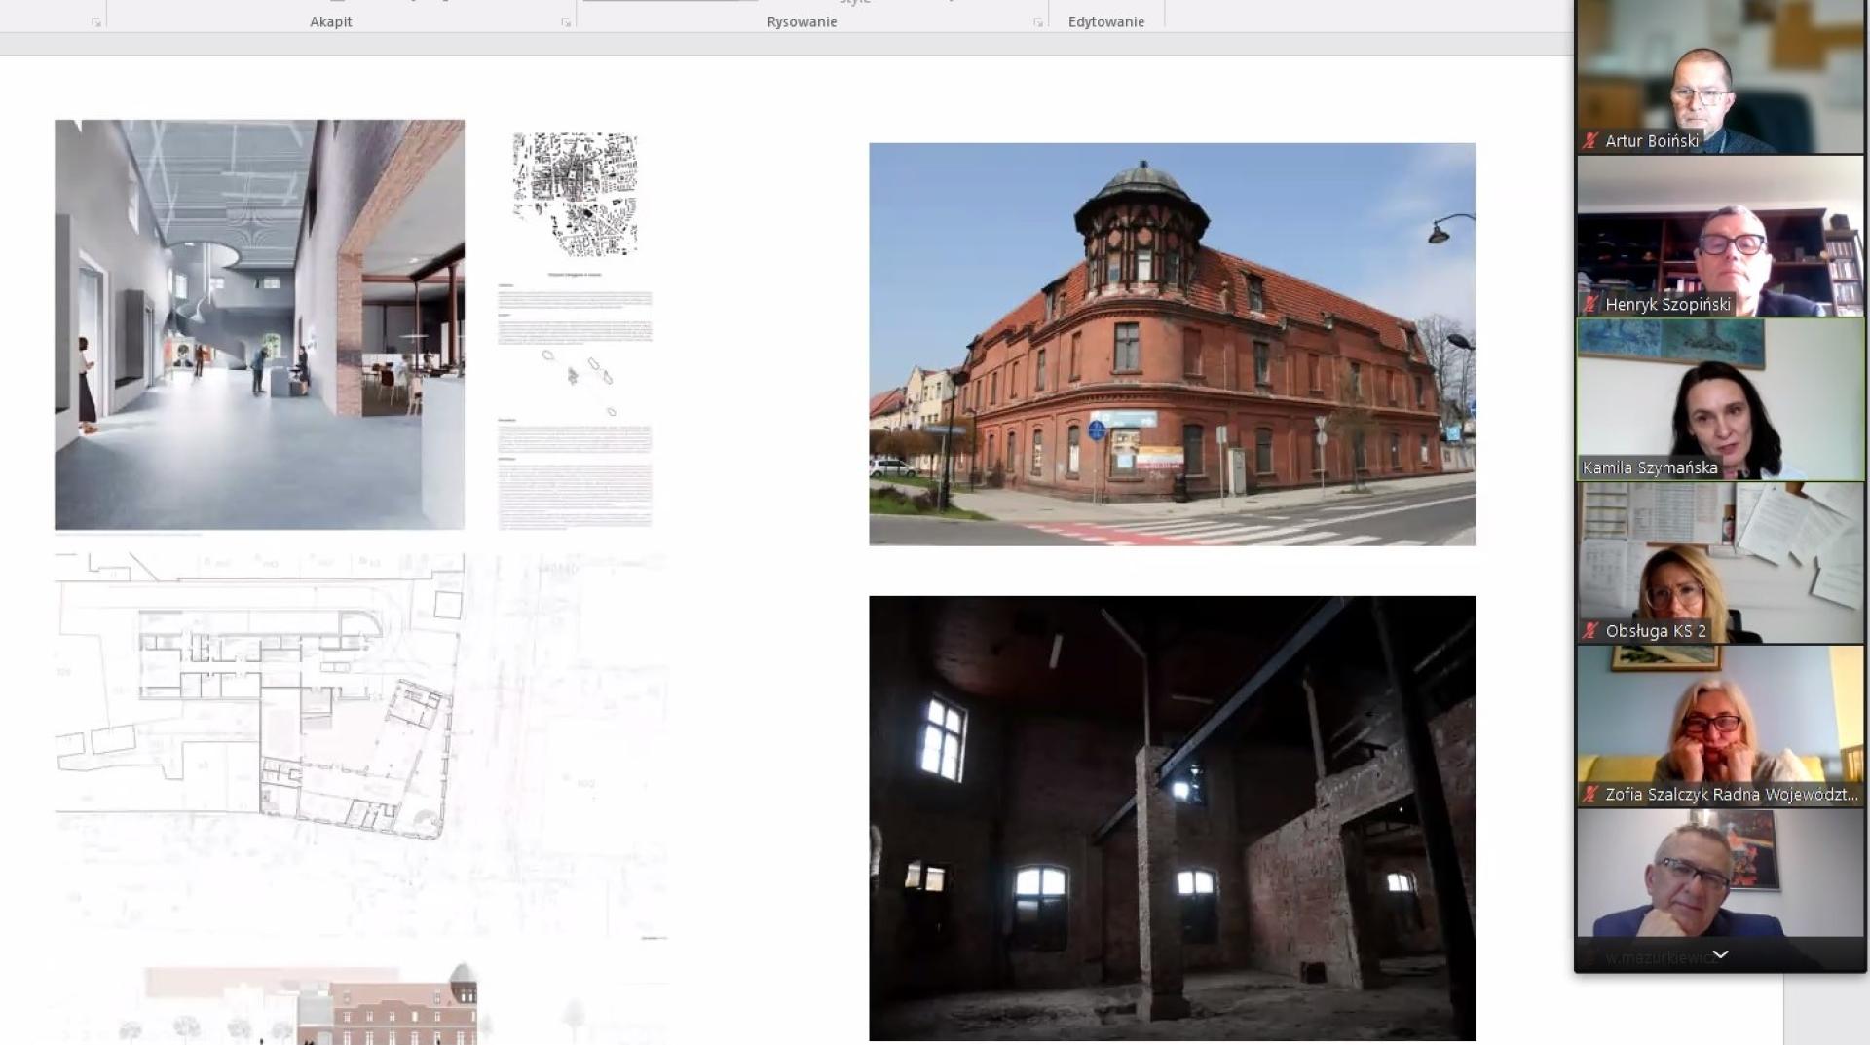
Task: Open the Rysowanie group dialog launcher
Action: (1038, 22)
